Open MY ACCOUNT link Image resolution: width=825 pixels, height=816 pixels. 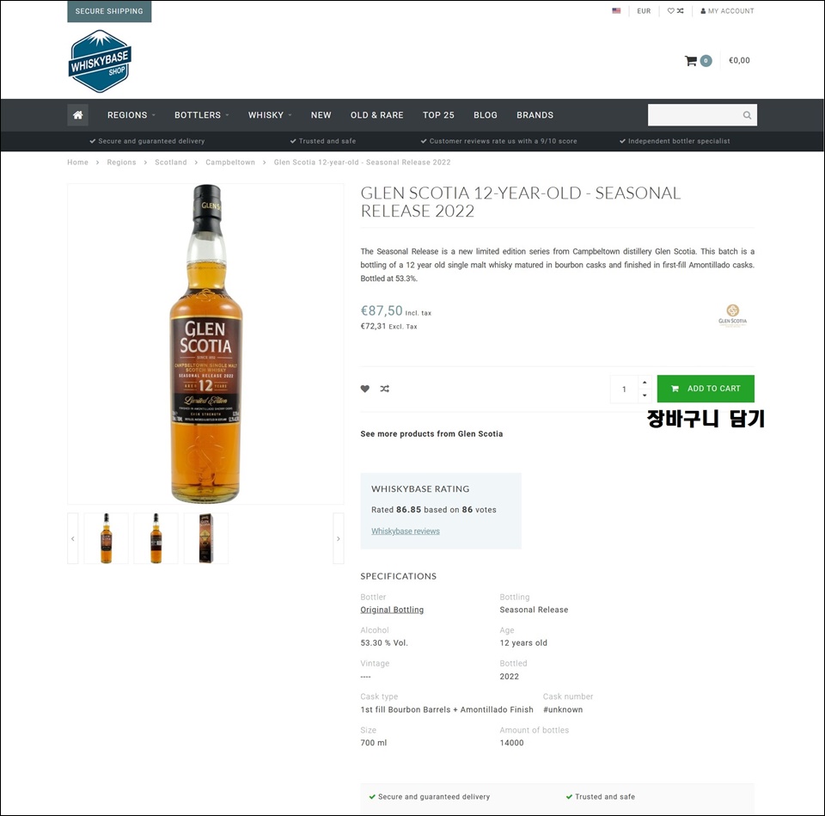(727, 10)
